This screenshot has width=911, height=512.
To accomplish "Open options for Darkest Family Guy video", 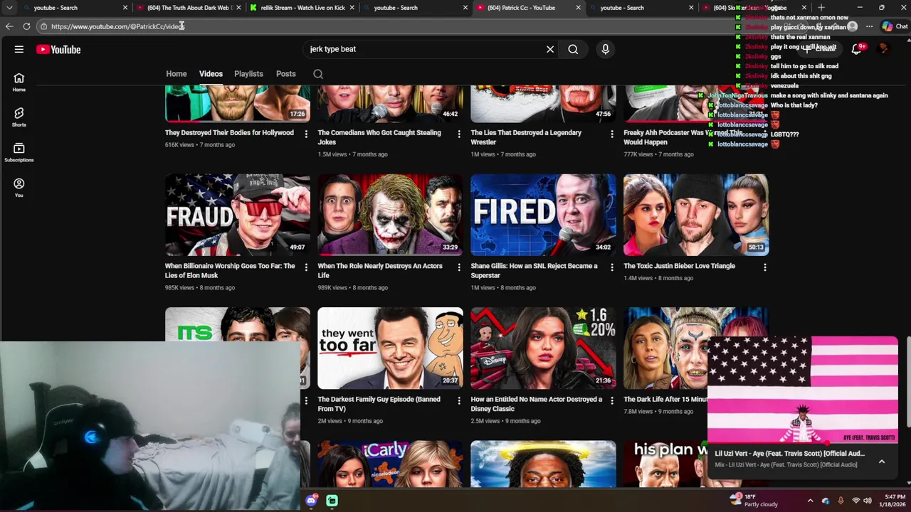I will tap(459, 400).
